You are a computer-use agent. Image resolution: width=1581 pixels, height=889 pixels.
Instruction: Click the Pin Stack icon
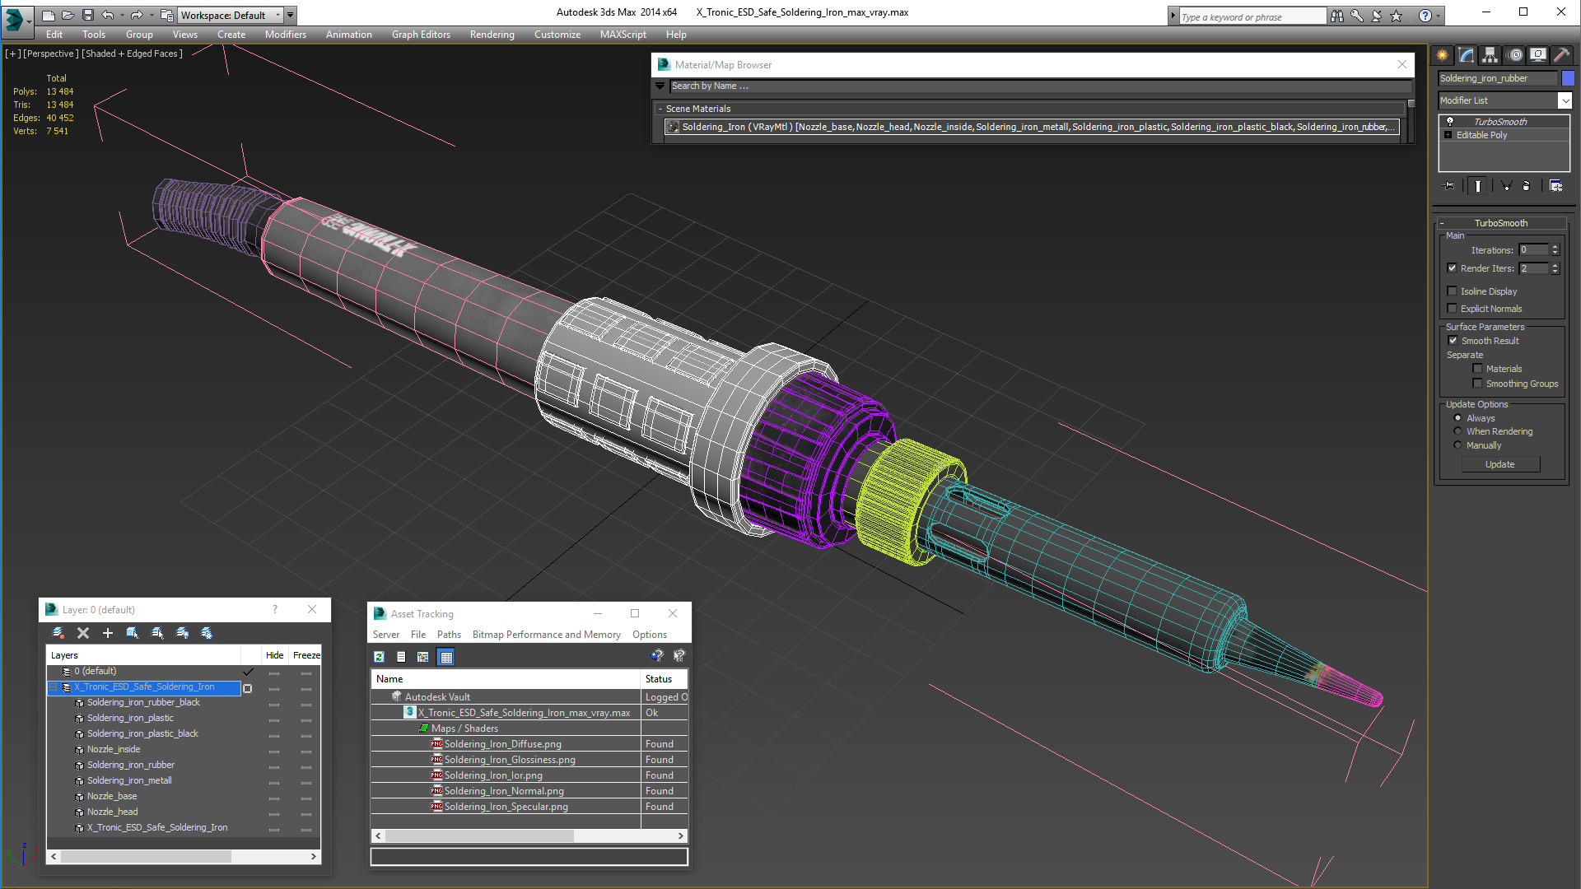tap(1449, 186)
